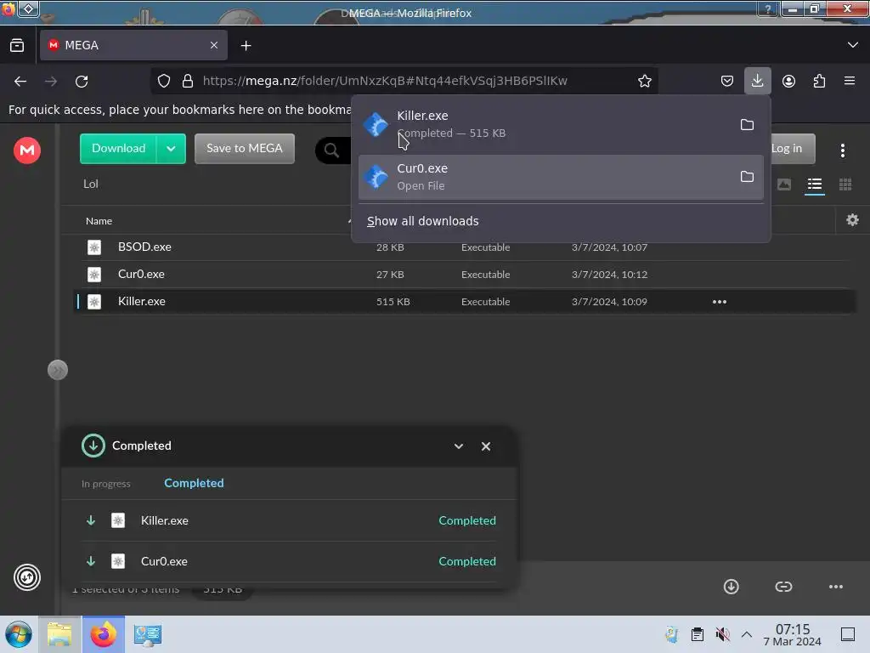Open File Explorer from taskbar

59,634
